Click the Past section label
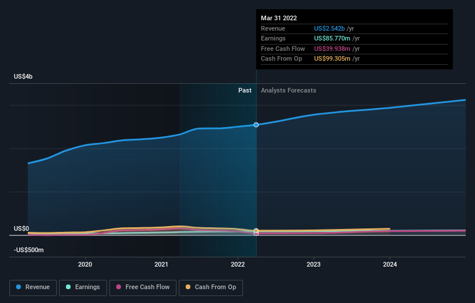 245,90
